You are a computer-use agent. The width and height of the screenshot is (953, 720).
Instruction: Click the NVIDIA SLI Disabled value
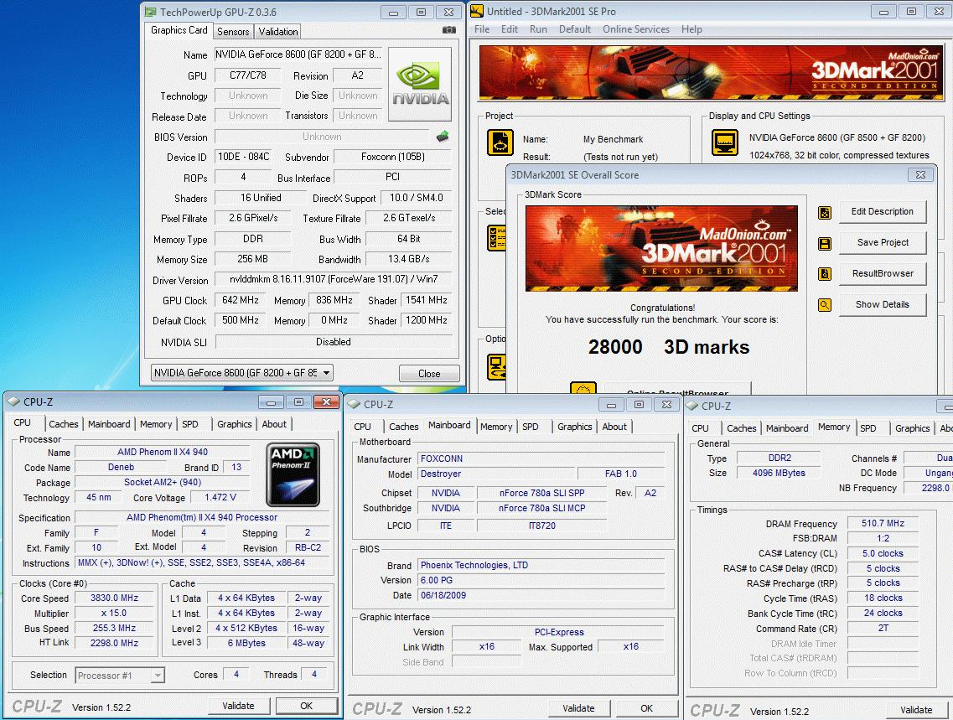(x=333, y=342)
